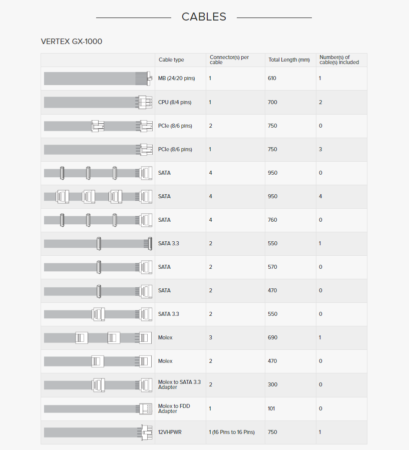409x450 pixels.
Task: Click the Molex to FDD Adapter cable illustration
Action: click(98, 408)
